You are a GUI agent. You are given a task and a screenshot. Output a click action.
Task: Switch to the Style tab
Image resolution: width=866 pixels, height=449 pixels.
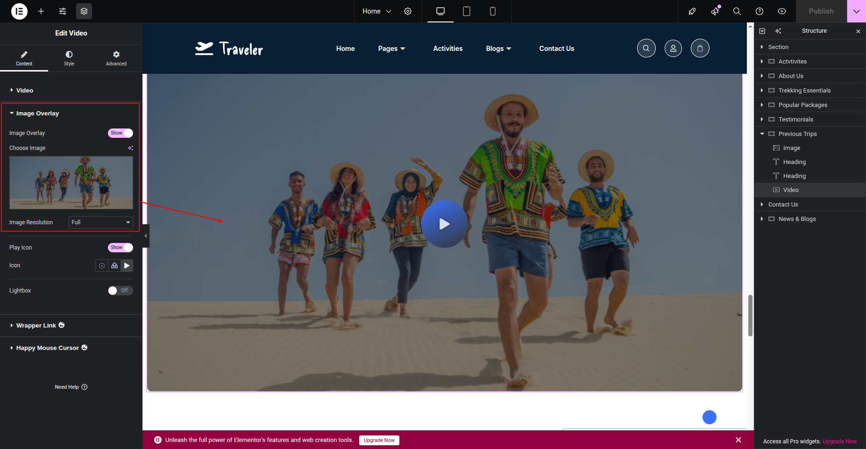(69, 58)
